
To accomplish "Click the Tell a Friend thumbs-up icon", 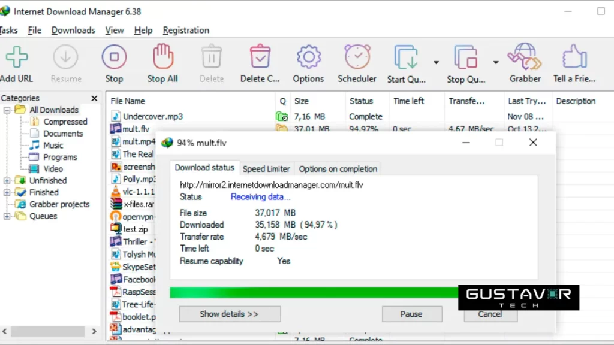I will coord(574,57).
